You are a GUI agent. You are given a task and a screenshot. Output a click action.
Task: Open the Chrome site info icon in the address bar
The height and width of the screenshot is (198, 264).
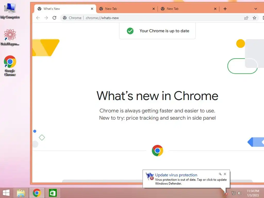[65, 18]
